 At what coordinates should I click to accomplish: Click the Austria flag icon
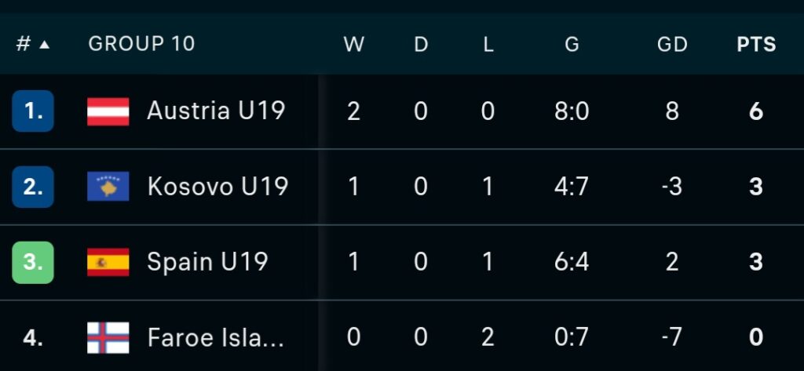pos(108,111)
